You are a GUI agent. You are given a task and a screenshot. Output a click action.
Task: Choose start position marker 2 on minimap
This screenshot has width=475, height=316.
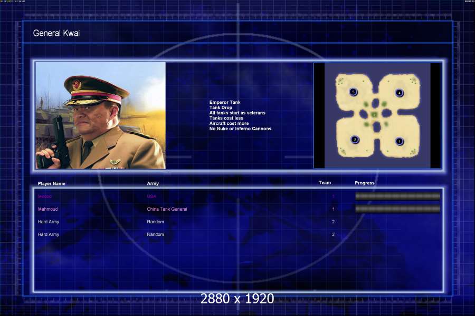(x=355, y=140)
